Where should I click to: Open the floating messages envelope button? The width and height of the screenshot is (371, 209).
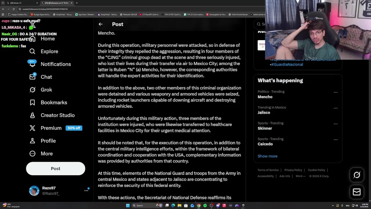[x=357, y=192]
